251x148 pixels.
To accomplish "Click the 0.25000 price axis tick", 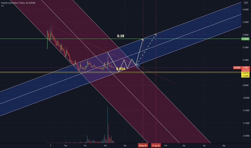I will pyautogui.click(x=246, y=22).
